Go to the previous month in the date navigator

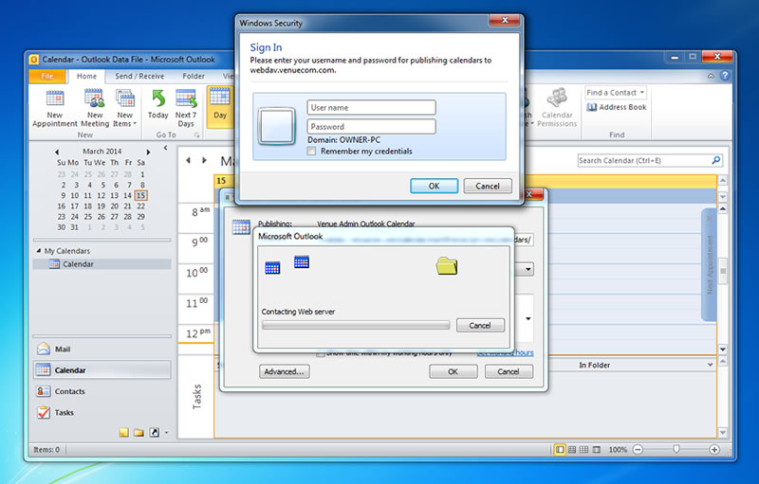[57, 152]
